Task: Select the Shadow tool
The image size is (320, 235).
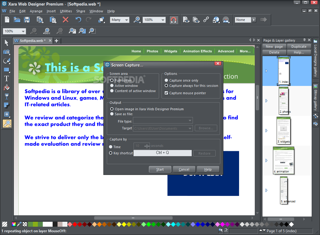Action: (7, 105)
